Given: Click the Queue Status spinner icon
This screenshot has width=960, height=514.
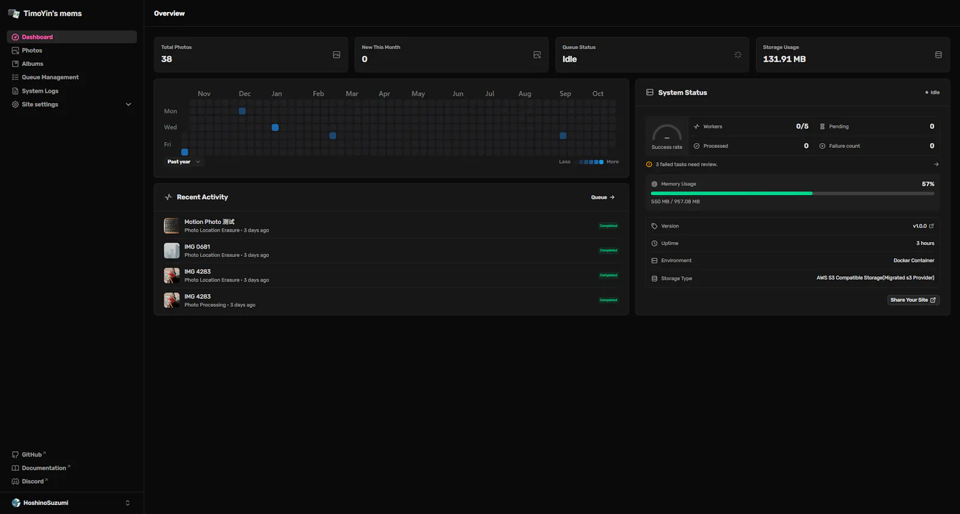Looking at the screenshot, I should coord(738,55).
